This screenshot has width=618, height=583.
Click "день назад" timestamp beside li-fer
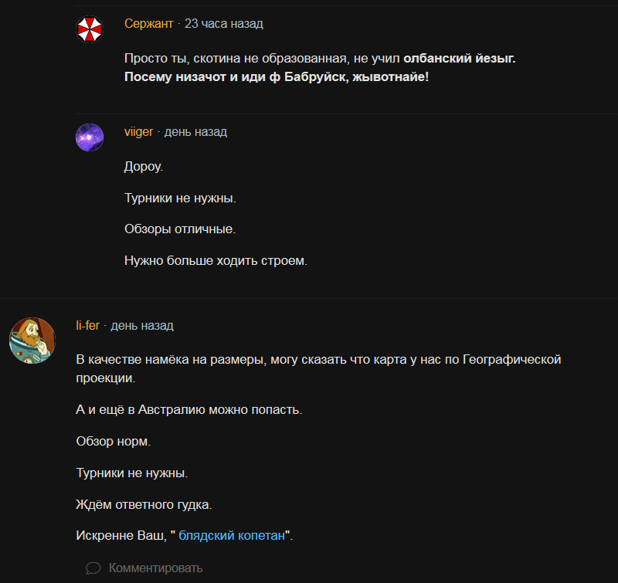click(x=142, y=326)
